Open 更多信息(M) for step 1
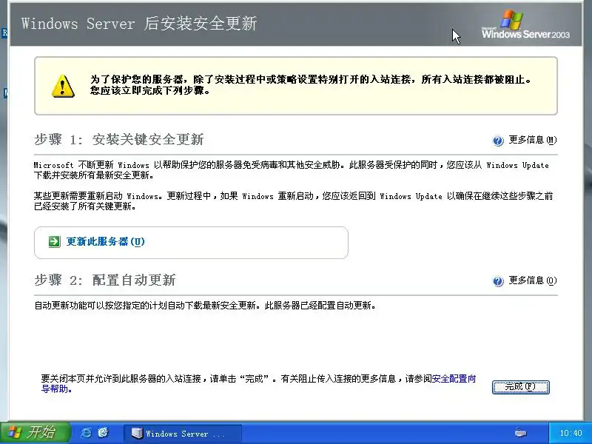Screen dimensions: 592x444 click(x=532, y=140)
